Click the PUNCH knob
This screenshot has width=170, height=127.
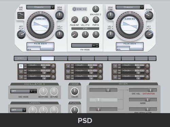click(x=74, y=110)
